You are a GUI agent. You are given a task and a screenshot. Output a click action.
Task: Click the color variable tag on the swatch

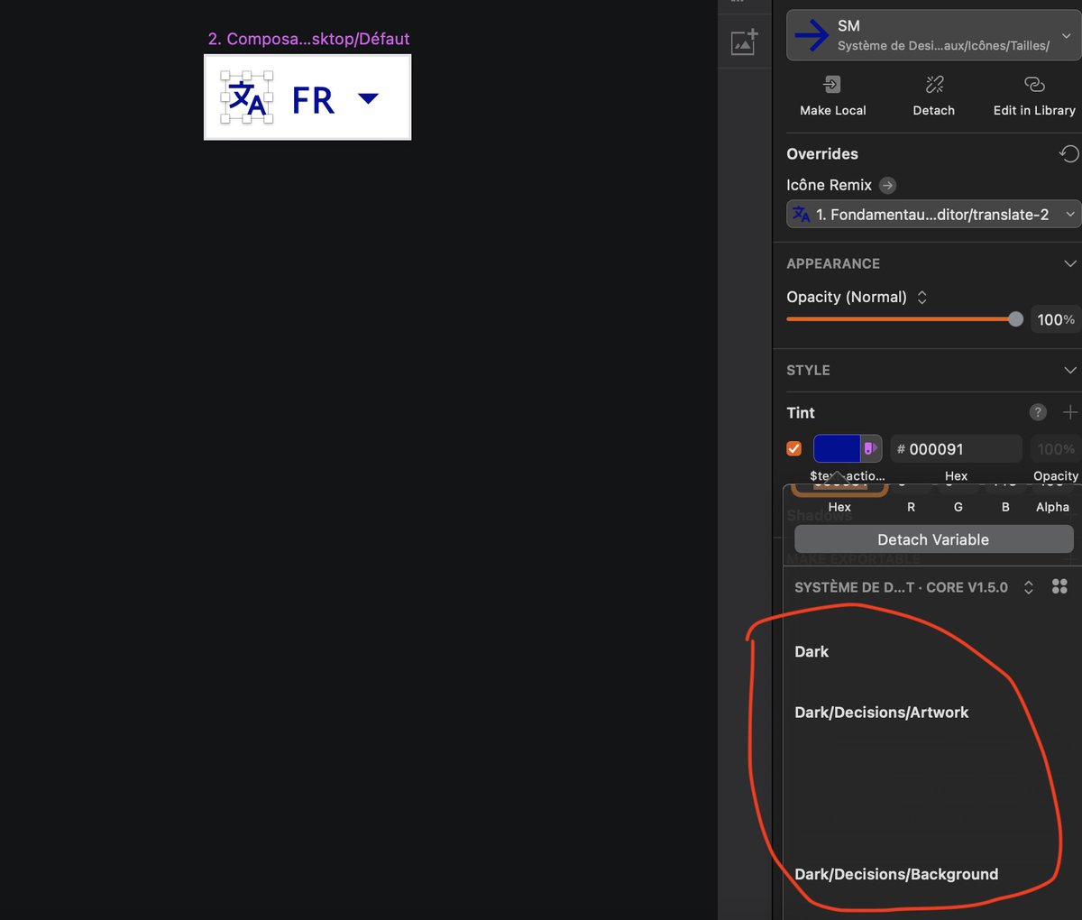870,448
